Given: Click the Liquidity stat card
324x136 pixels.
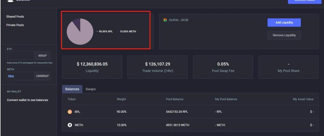Looking at the screenshot, I should [92, 67].
